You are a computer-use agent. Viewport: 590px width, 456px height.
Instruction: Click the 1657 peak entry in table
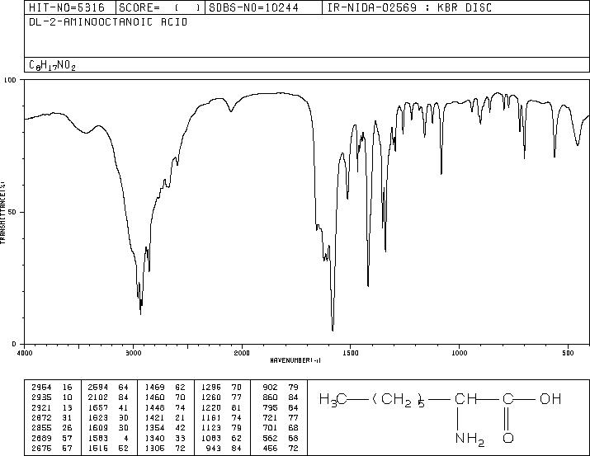[108, 407]
